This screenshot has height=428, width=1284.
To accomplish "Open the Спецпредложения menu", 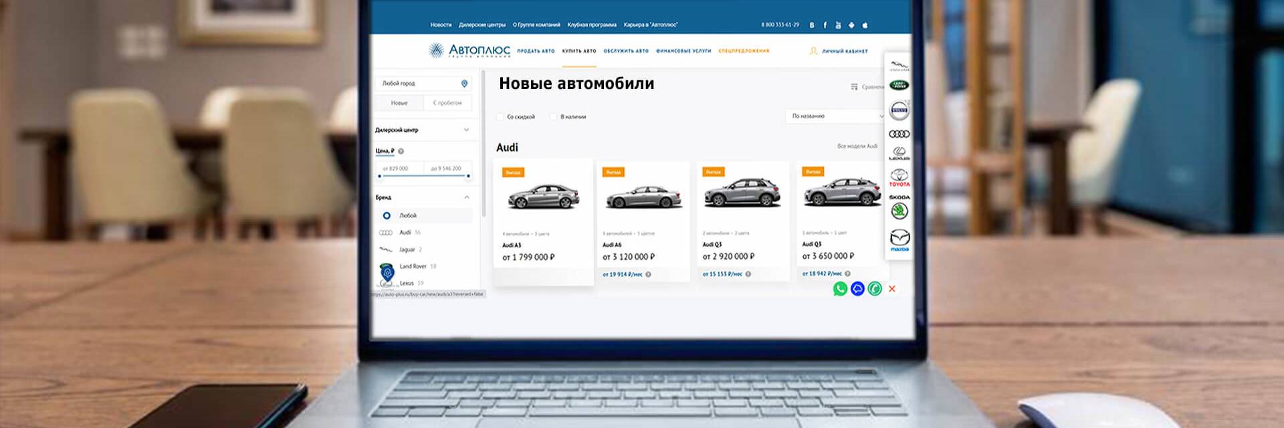I will click(744, 51).
